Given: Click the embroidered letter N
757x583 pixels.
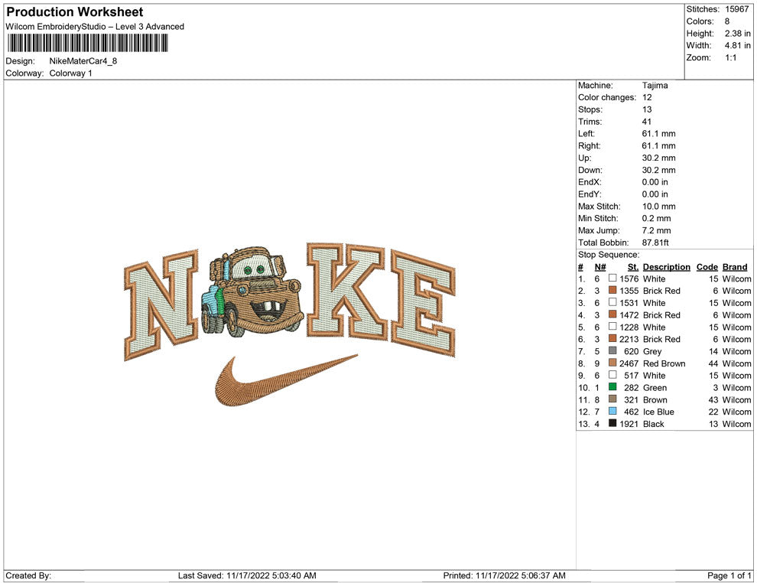Looking at the screenshot, I should (x=162, y=305).
